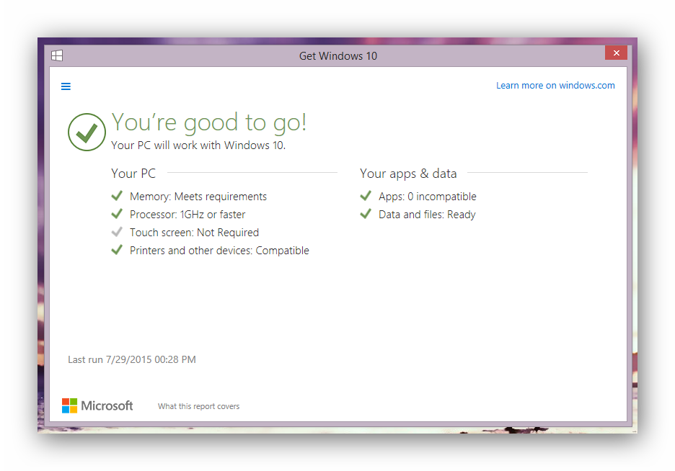Select 'Data and files: Ready' text
The height and width of the screenshot is (471, 675).
[427, 215]
